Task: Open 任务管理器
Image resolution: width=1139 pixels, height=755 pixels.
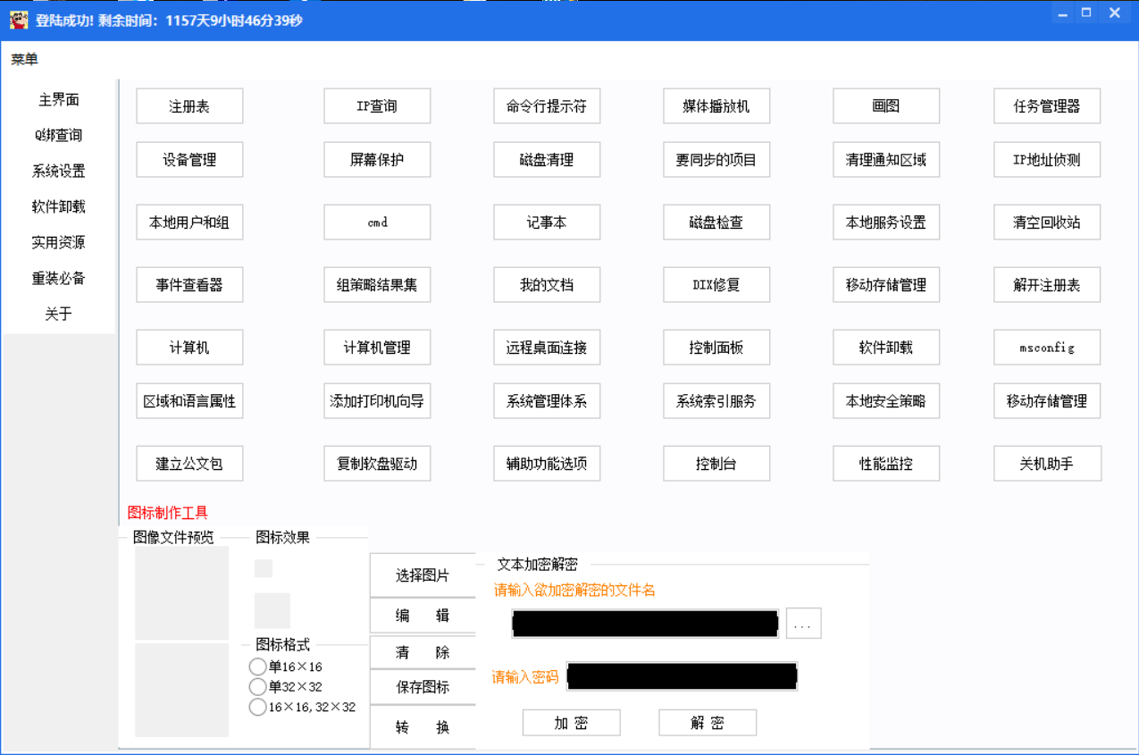Action: coord(1047,106)
